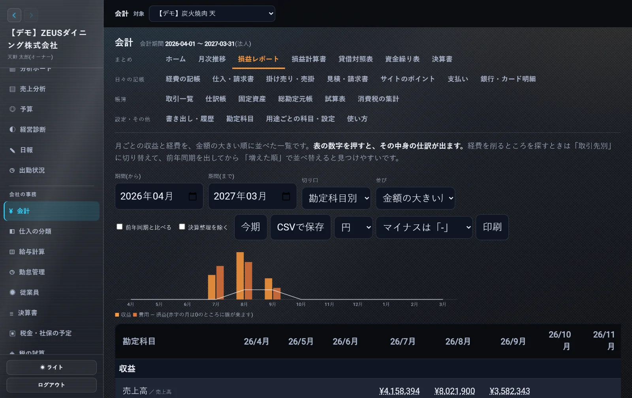Open the 並び sort order dropdown
This screenshot has width=632, height=398.
415,198
